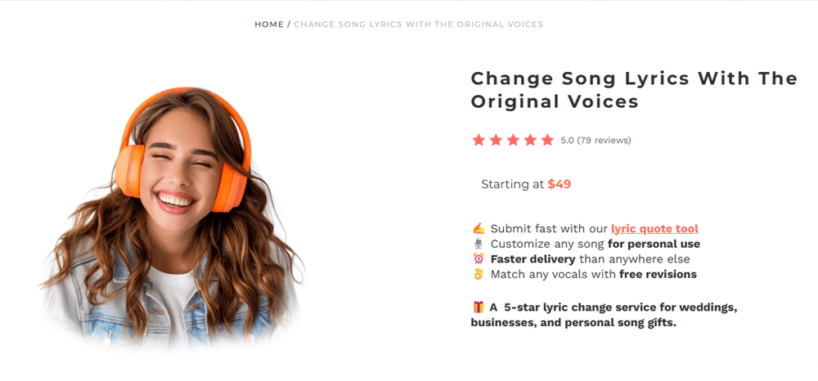The width and height of the screenshot is (818, 381).
Task: Click the gift box emoji icon
Action: tap(479, 307)
